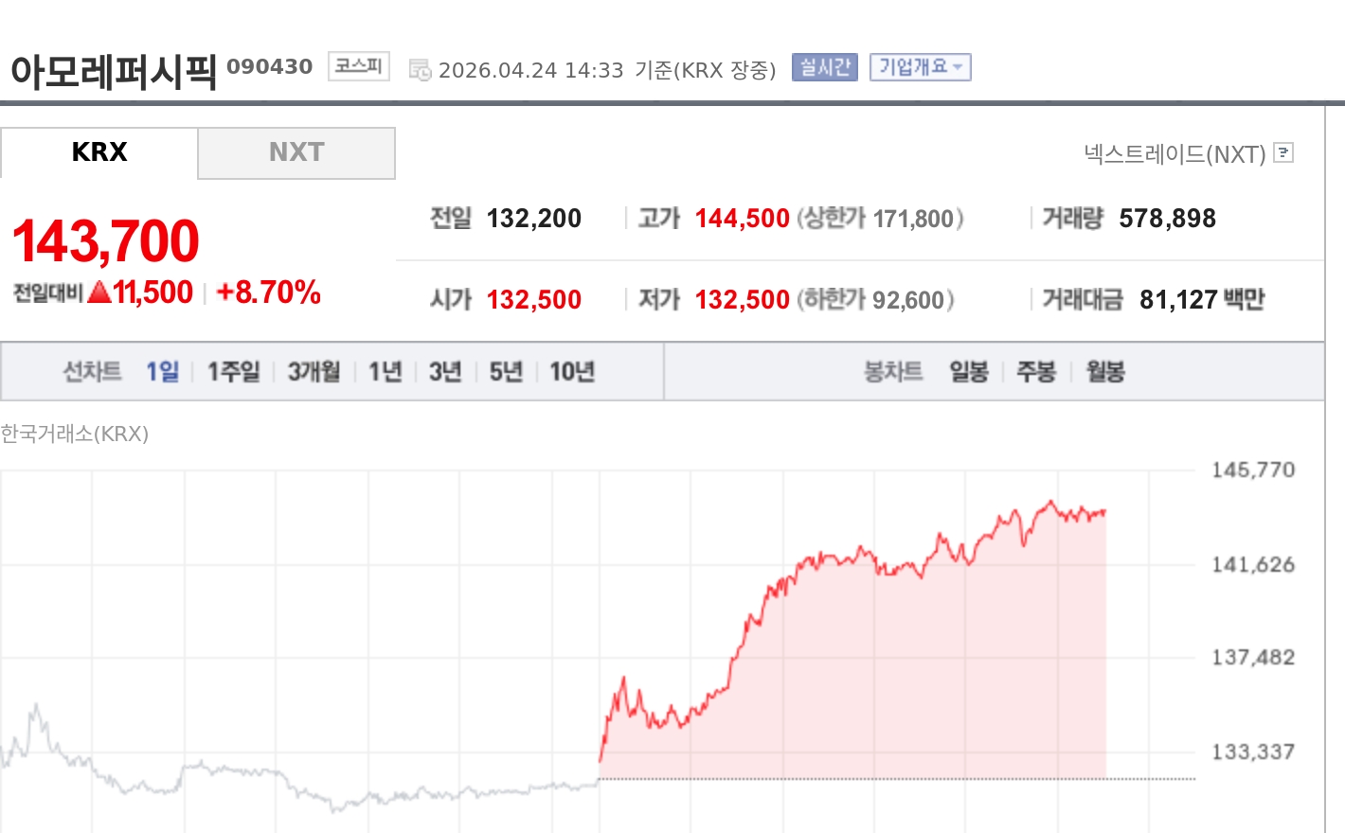
Task: Open the 기업개요 company overview dropdown
Action: [x=920, y=66]
